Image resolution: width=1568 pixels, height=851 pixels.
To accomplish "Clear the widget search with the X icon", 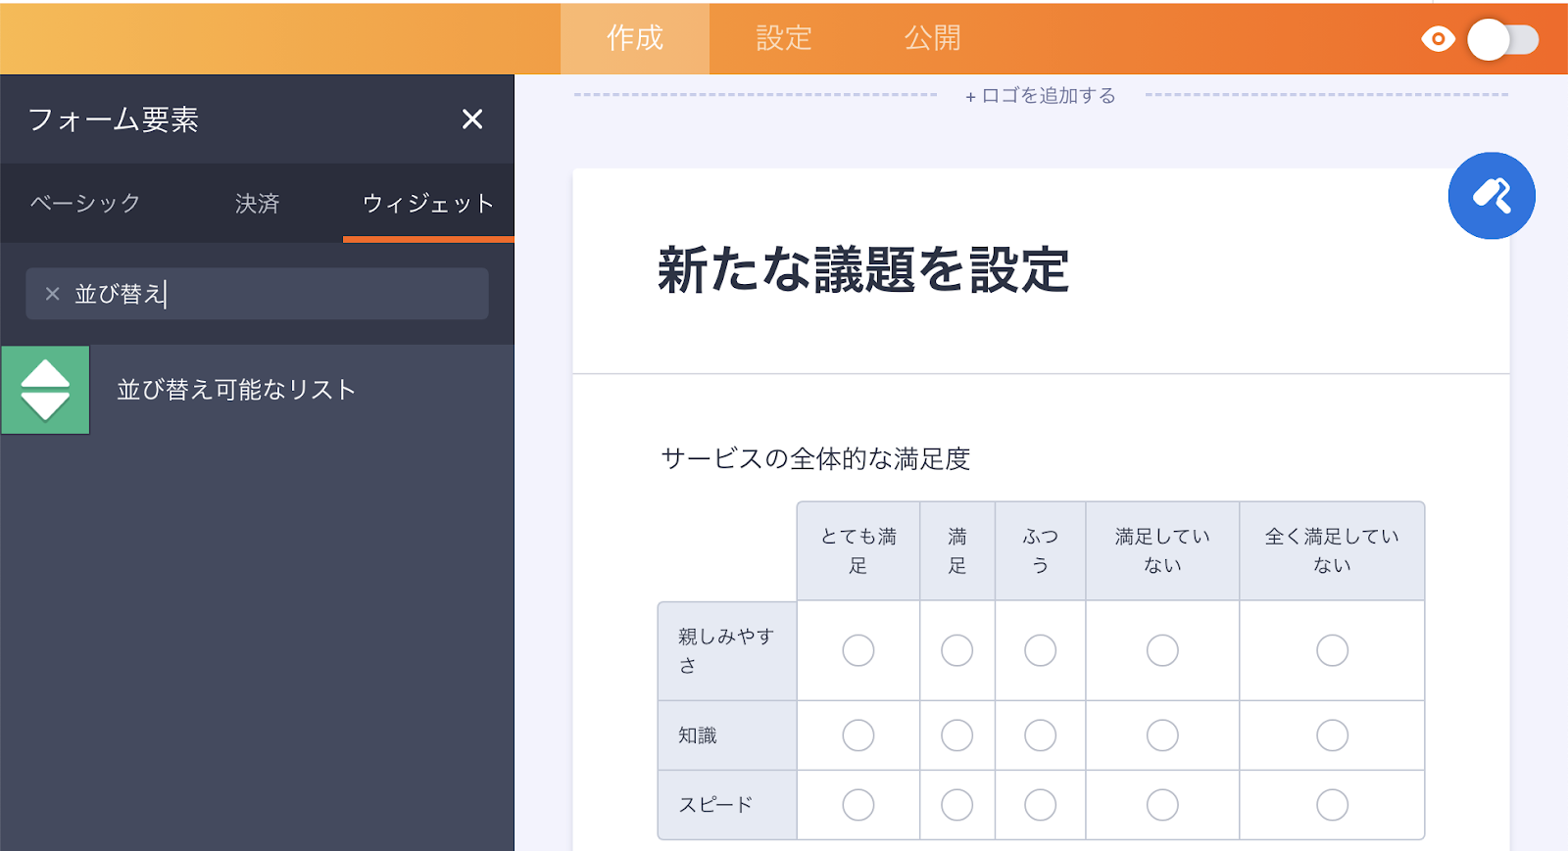I will click(x=53, y=294).
